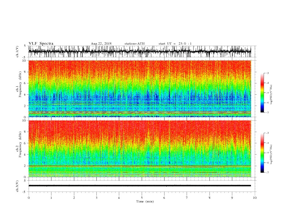Image resolution: width=287 pixels, height=222 pixels.
Task: Click the "4" kHz tick on ch.2 frequency axis
Action: 25,155
